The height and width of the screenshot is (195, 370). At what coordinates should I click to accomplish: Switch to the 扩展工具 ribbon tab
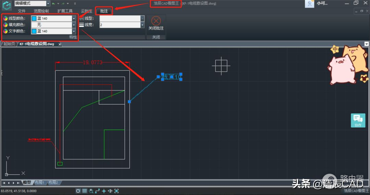click(65, 11)
